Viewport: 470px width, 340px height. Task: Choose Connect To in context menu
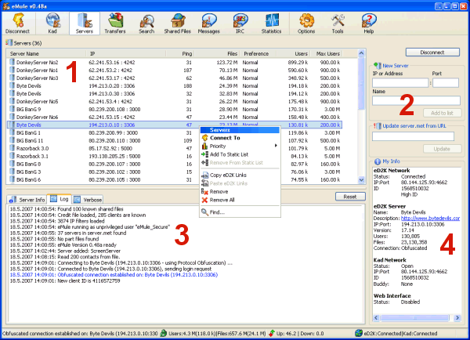[x=240, y=138]
